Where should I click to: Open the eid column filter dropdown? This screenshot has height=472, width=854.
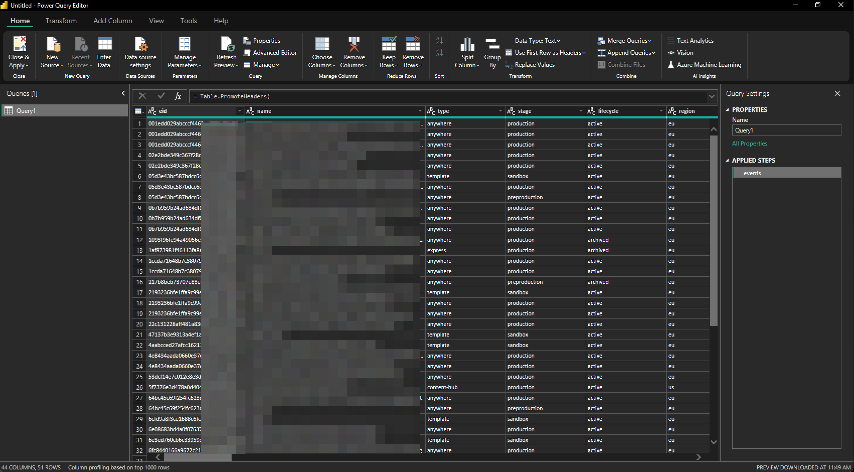coord(239,111)
